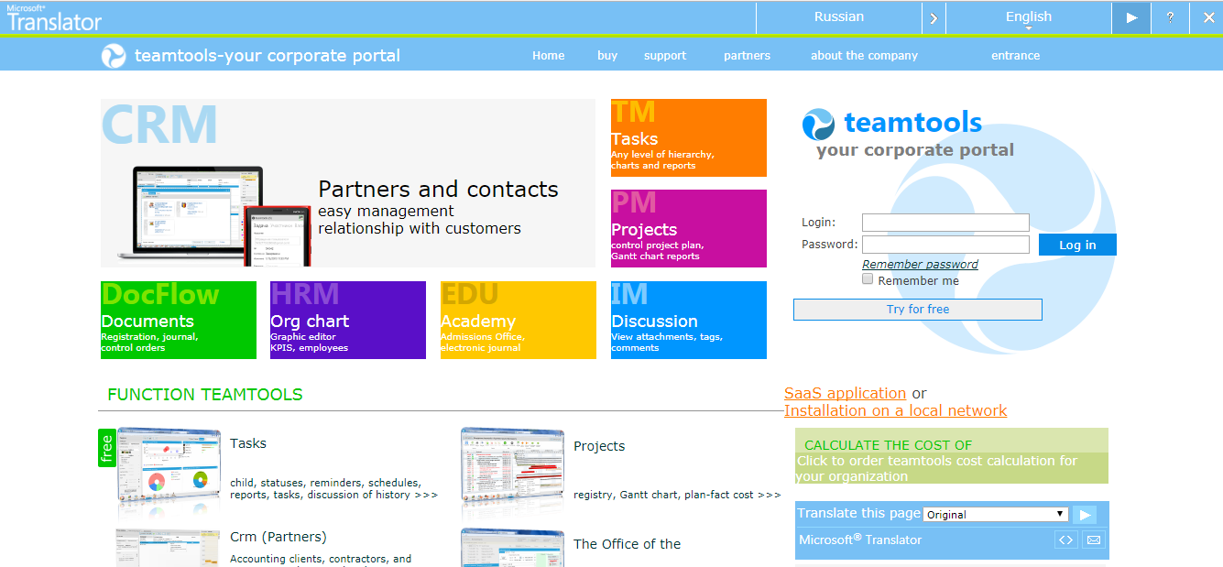Open the PM Projects tile
Image resolution: width=1223 pixels, height=567 pixels.
pos(688,228)
